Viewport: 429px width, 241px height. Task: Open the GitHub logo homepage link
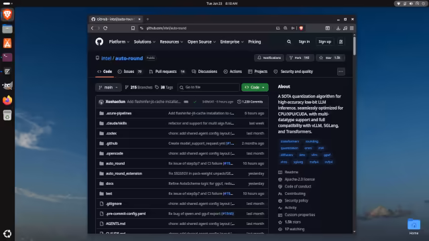[x=99, y=42]
